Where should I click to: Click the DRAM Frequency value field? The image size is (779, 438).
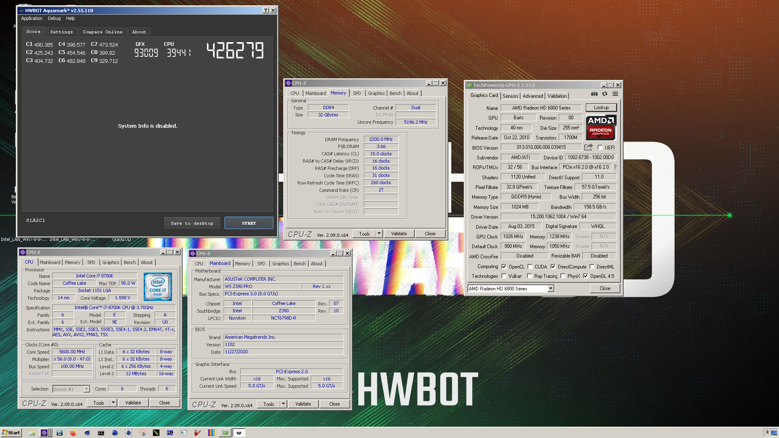click(x=381, y=139)
